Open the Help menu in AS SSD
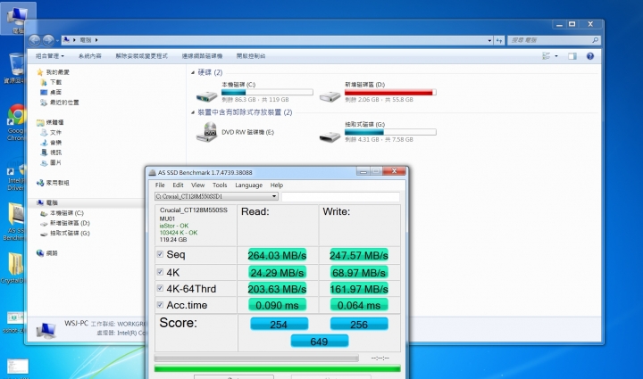 pos(276,185)
